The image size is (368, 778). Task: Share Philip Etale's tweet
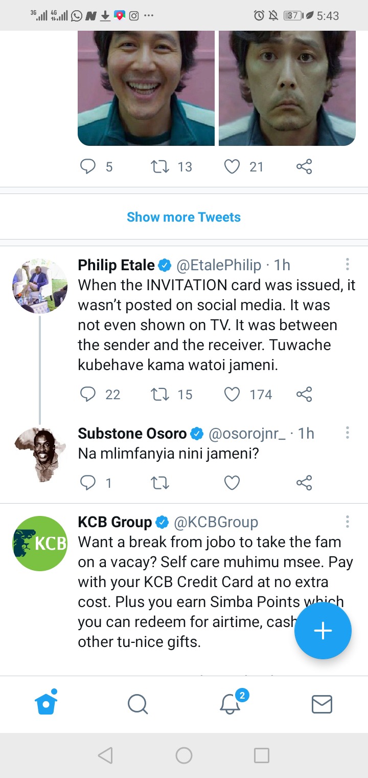pyautogui.click(x=304, y=394)
